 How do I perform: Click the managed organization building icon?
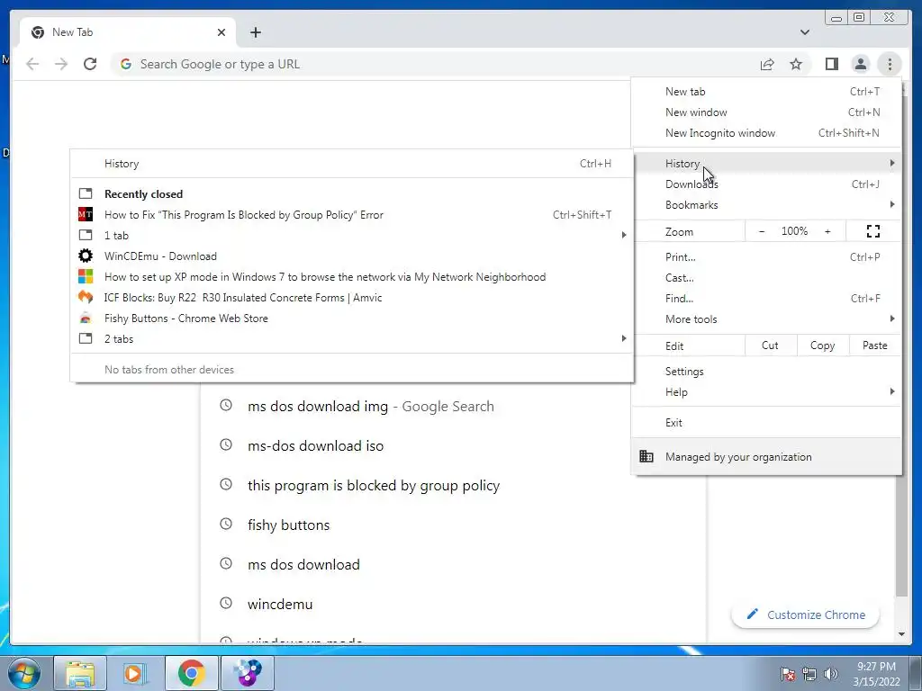(x=646, y=456)
